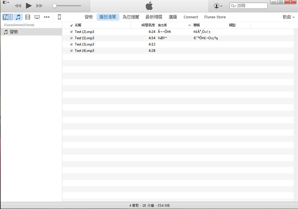This screenshot has height=209, width=298.
Task: Open the Connect tab
Action: point(191,17)
